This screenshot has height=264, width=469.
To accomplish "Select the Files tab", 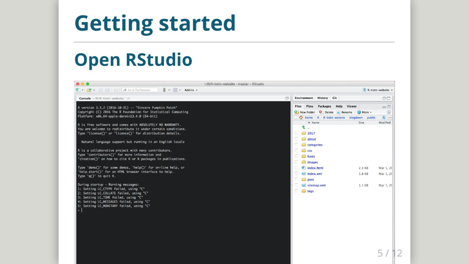I will click(x=298, y=106).
